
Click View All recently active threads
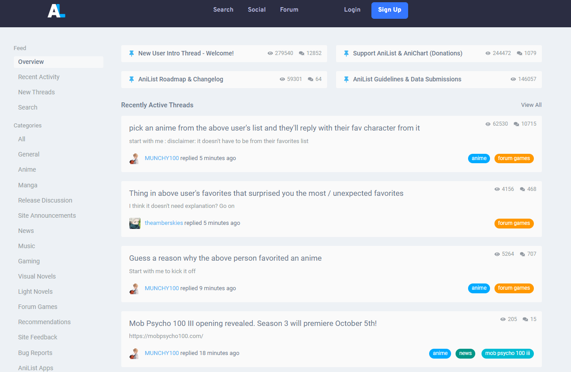tap(531, 105)
